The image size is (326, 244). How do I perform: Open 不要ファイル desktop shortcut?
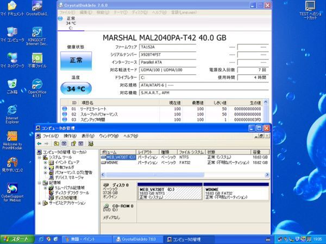click(37, 60)
